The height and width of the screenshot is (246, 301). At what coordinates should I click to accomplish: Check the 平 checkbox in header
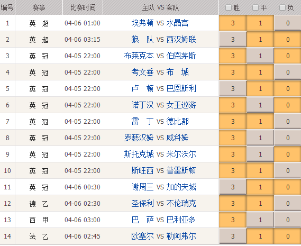click(256, 8)
